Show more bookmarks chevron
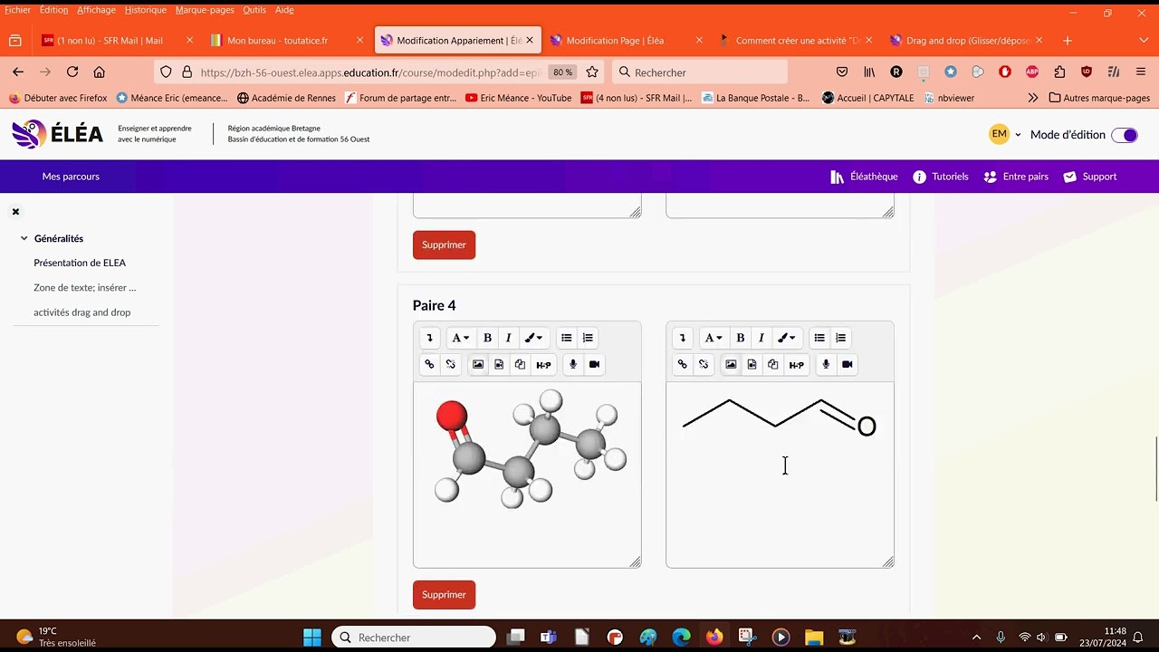Viewport: 1159px width, 652px height. [1033, 98]
